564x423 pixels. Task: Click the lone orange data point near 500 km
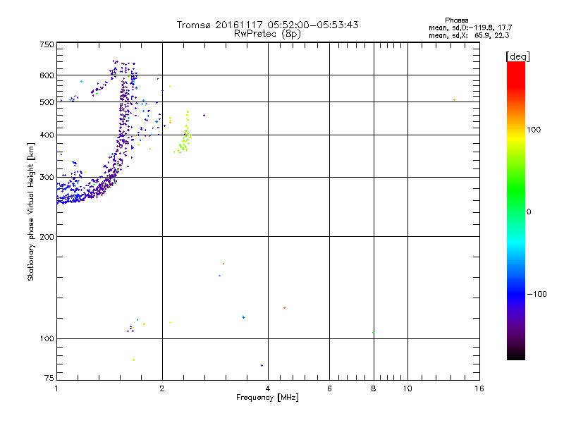click(454, 99)
